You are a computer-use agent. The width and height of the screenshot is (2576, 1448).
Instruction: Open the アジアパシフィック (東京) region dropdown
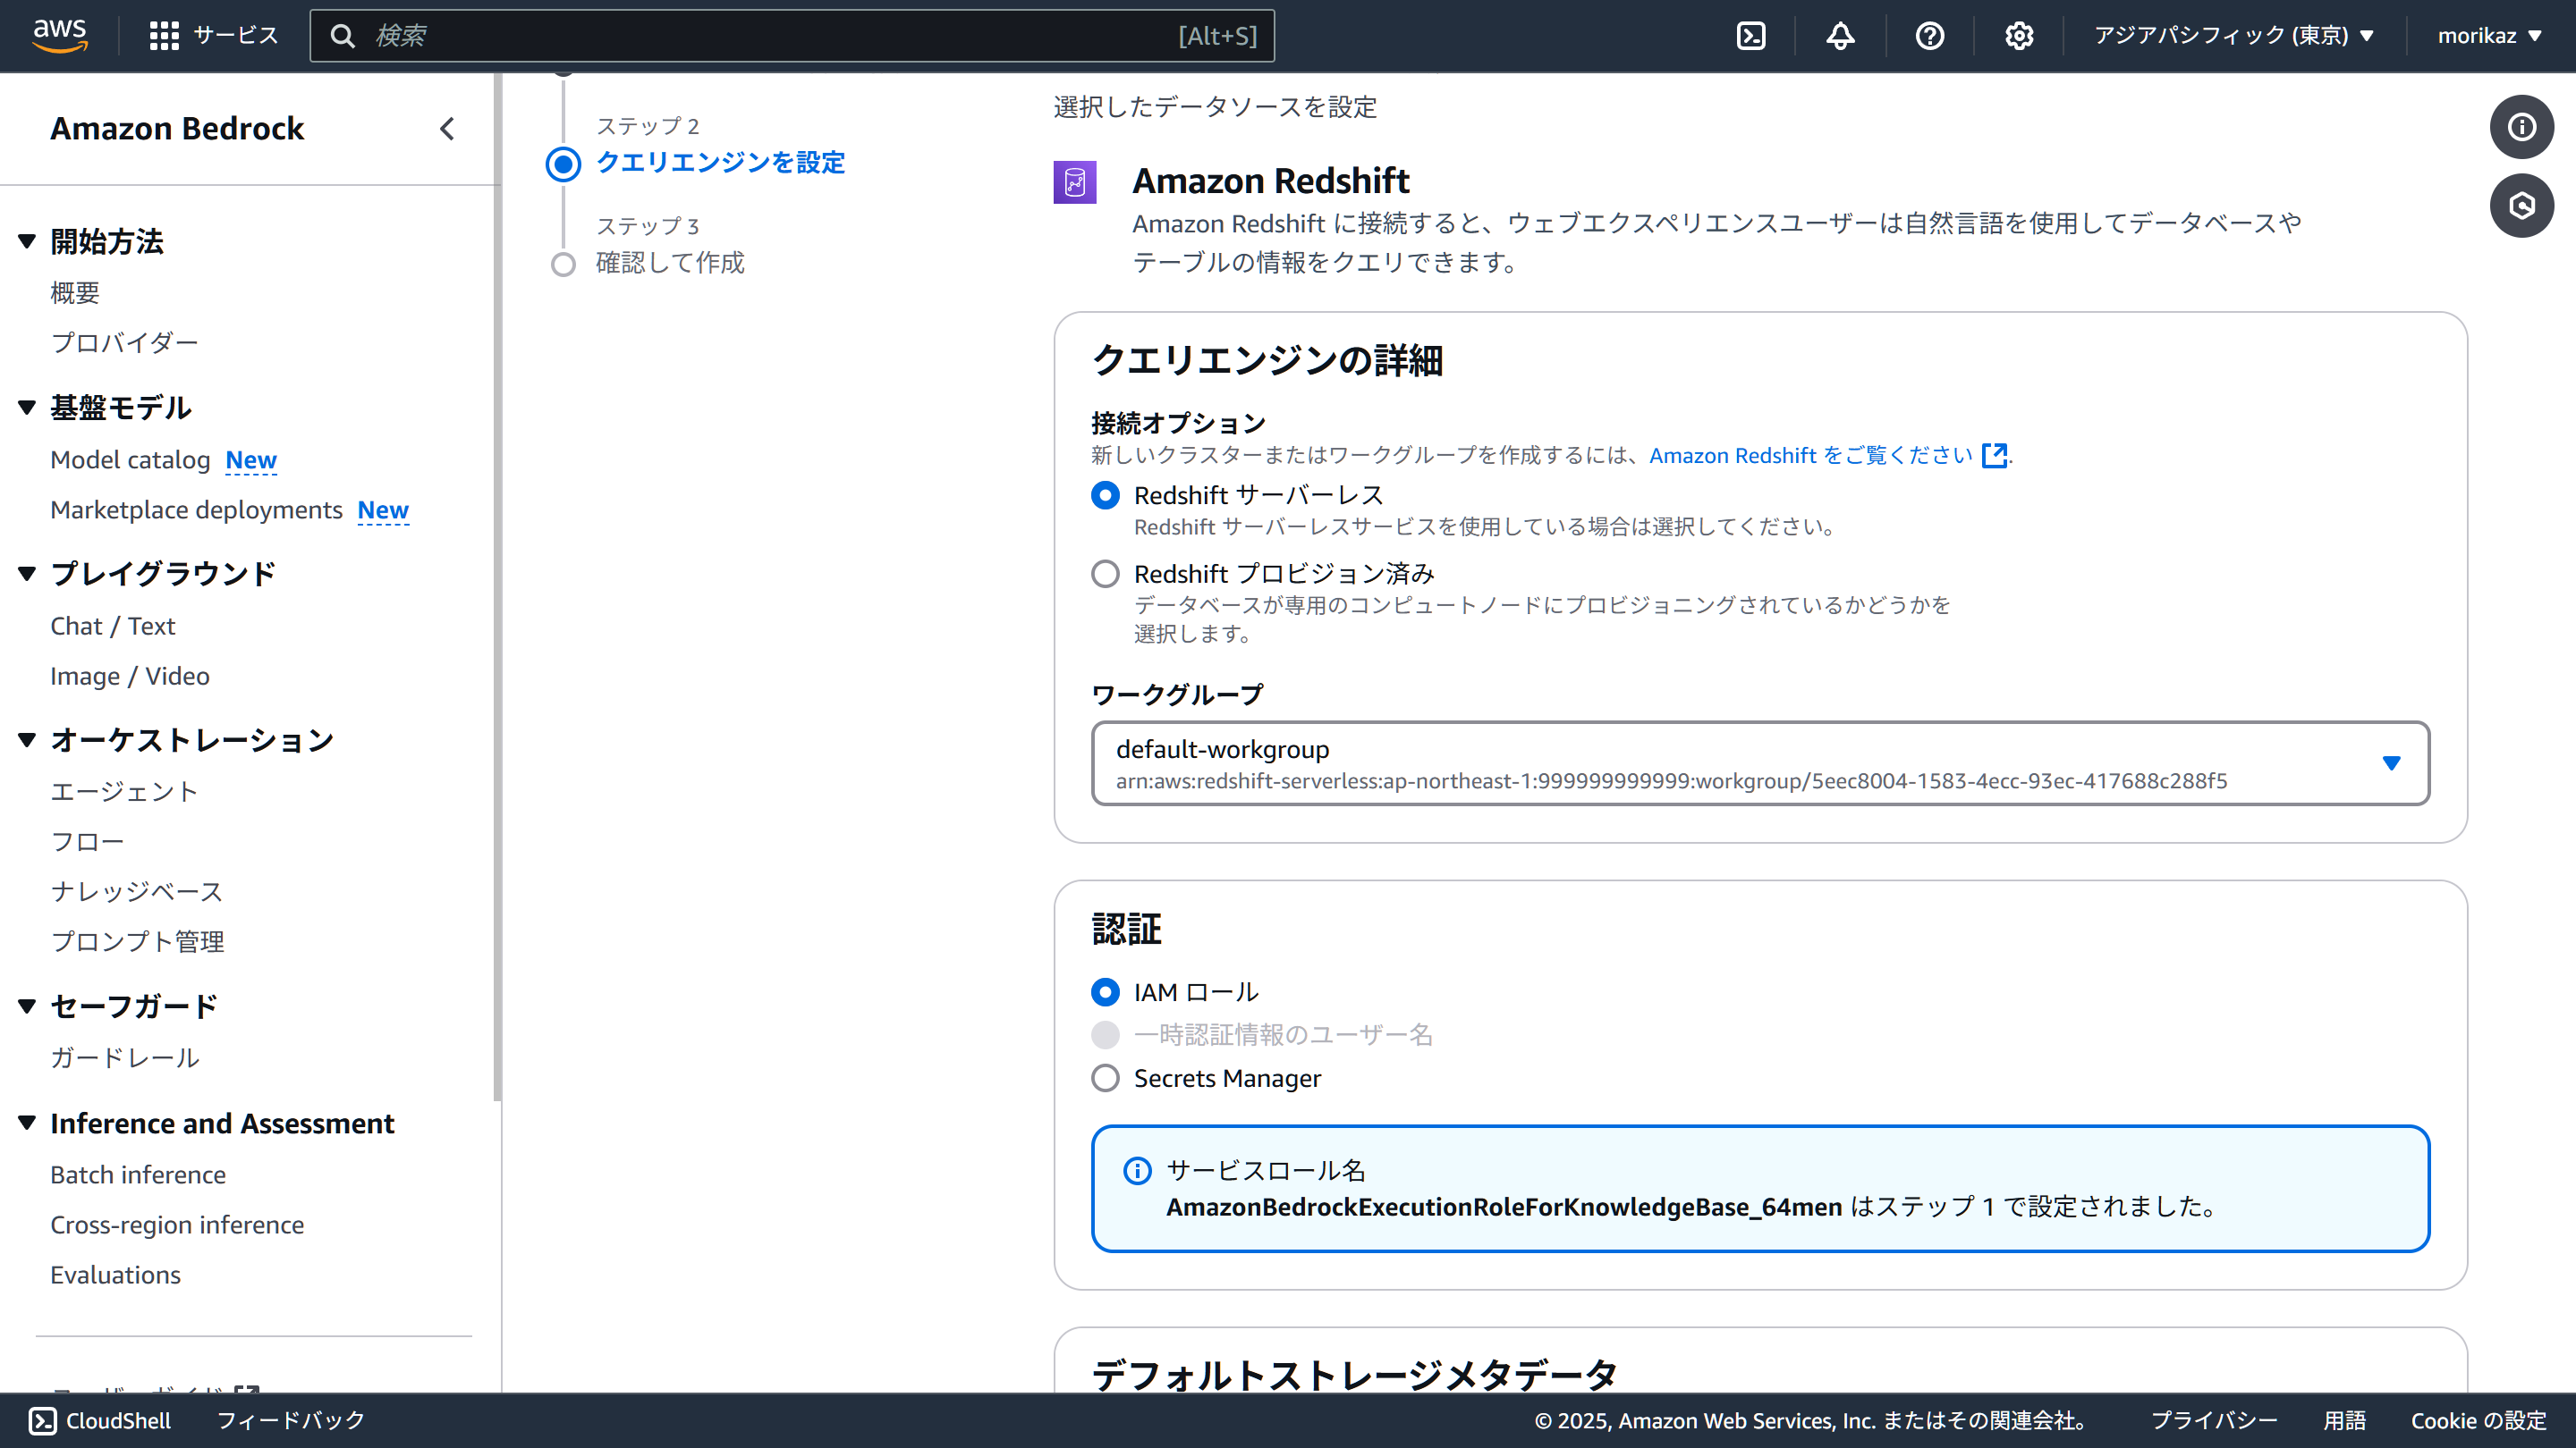pyautogui.click(x=2233, y=36)
